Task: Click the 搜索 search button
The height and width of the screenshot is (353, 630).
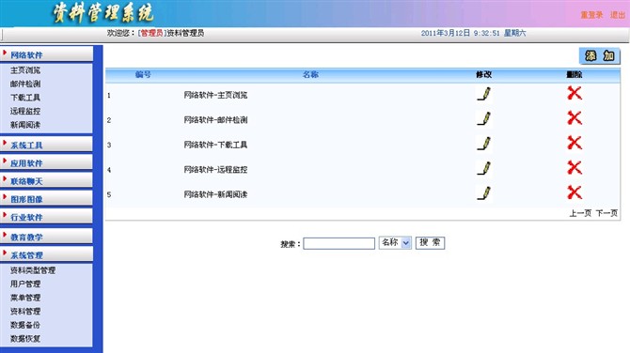Action: [430, 242]
